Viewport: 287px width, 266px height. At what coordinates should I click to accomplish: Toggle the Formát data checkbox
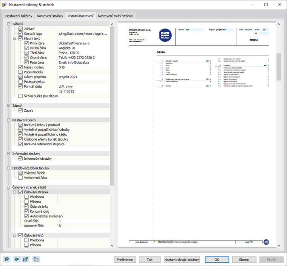tap(20, 86)
